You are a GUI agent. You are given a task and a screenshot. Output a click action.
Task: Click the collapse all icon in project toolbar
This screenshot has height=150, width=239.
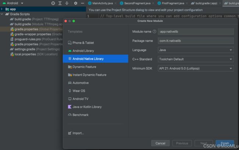click(67, 3)
